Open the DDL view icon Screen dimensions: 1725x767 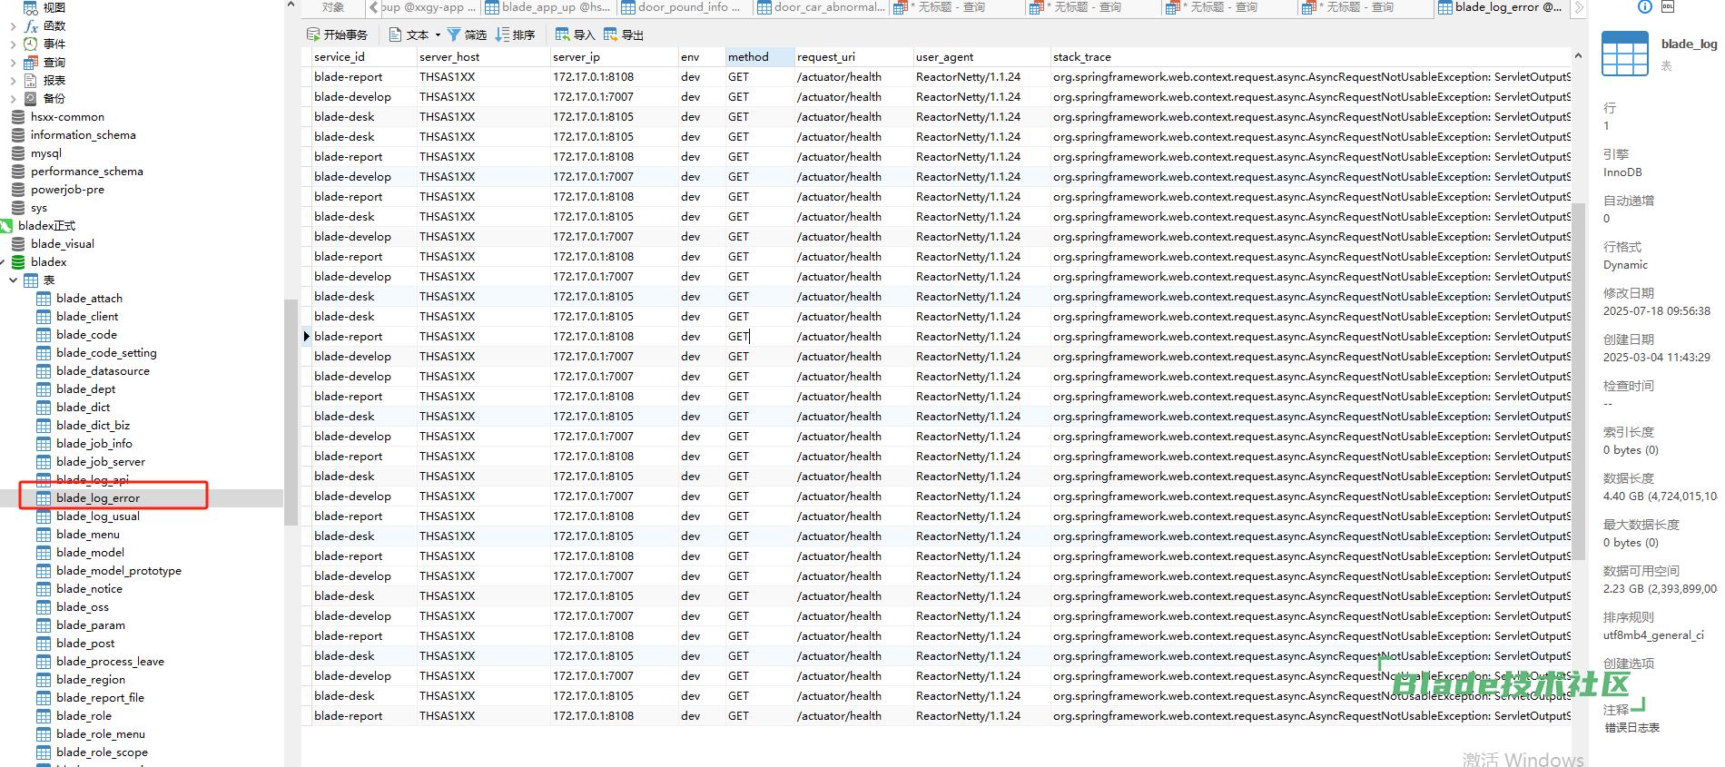point(1668,6)
